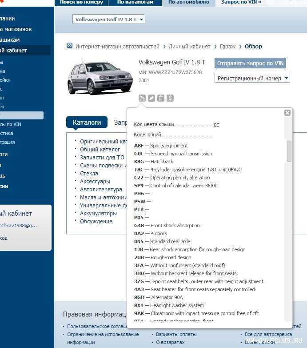Switch to the По автомобилю tab
The height and width of the screenshot is (348, 307).
point(188,2)
